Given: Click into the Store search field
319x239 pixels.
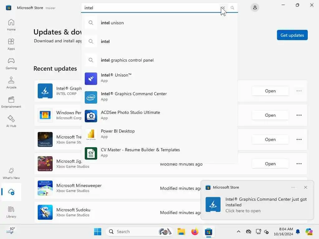Looking at the screenshot, I should point(150,8).
